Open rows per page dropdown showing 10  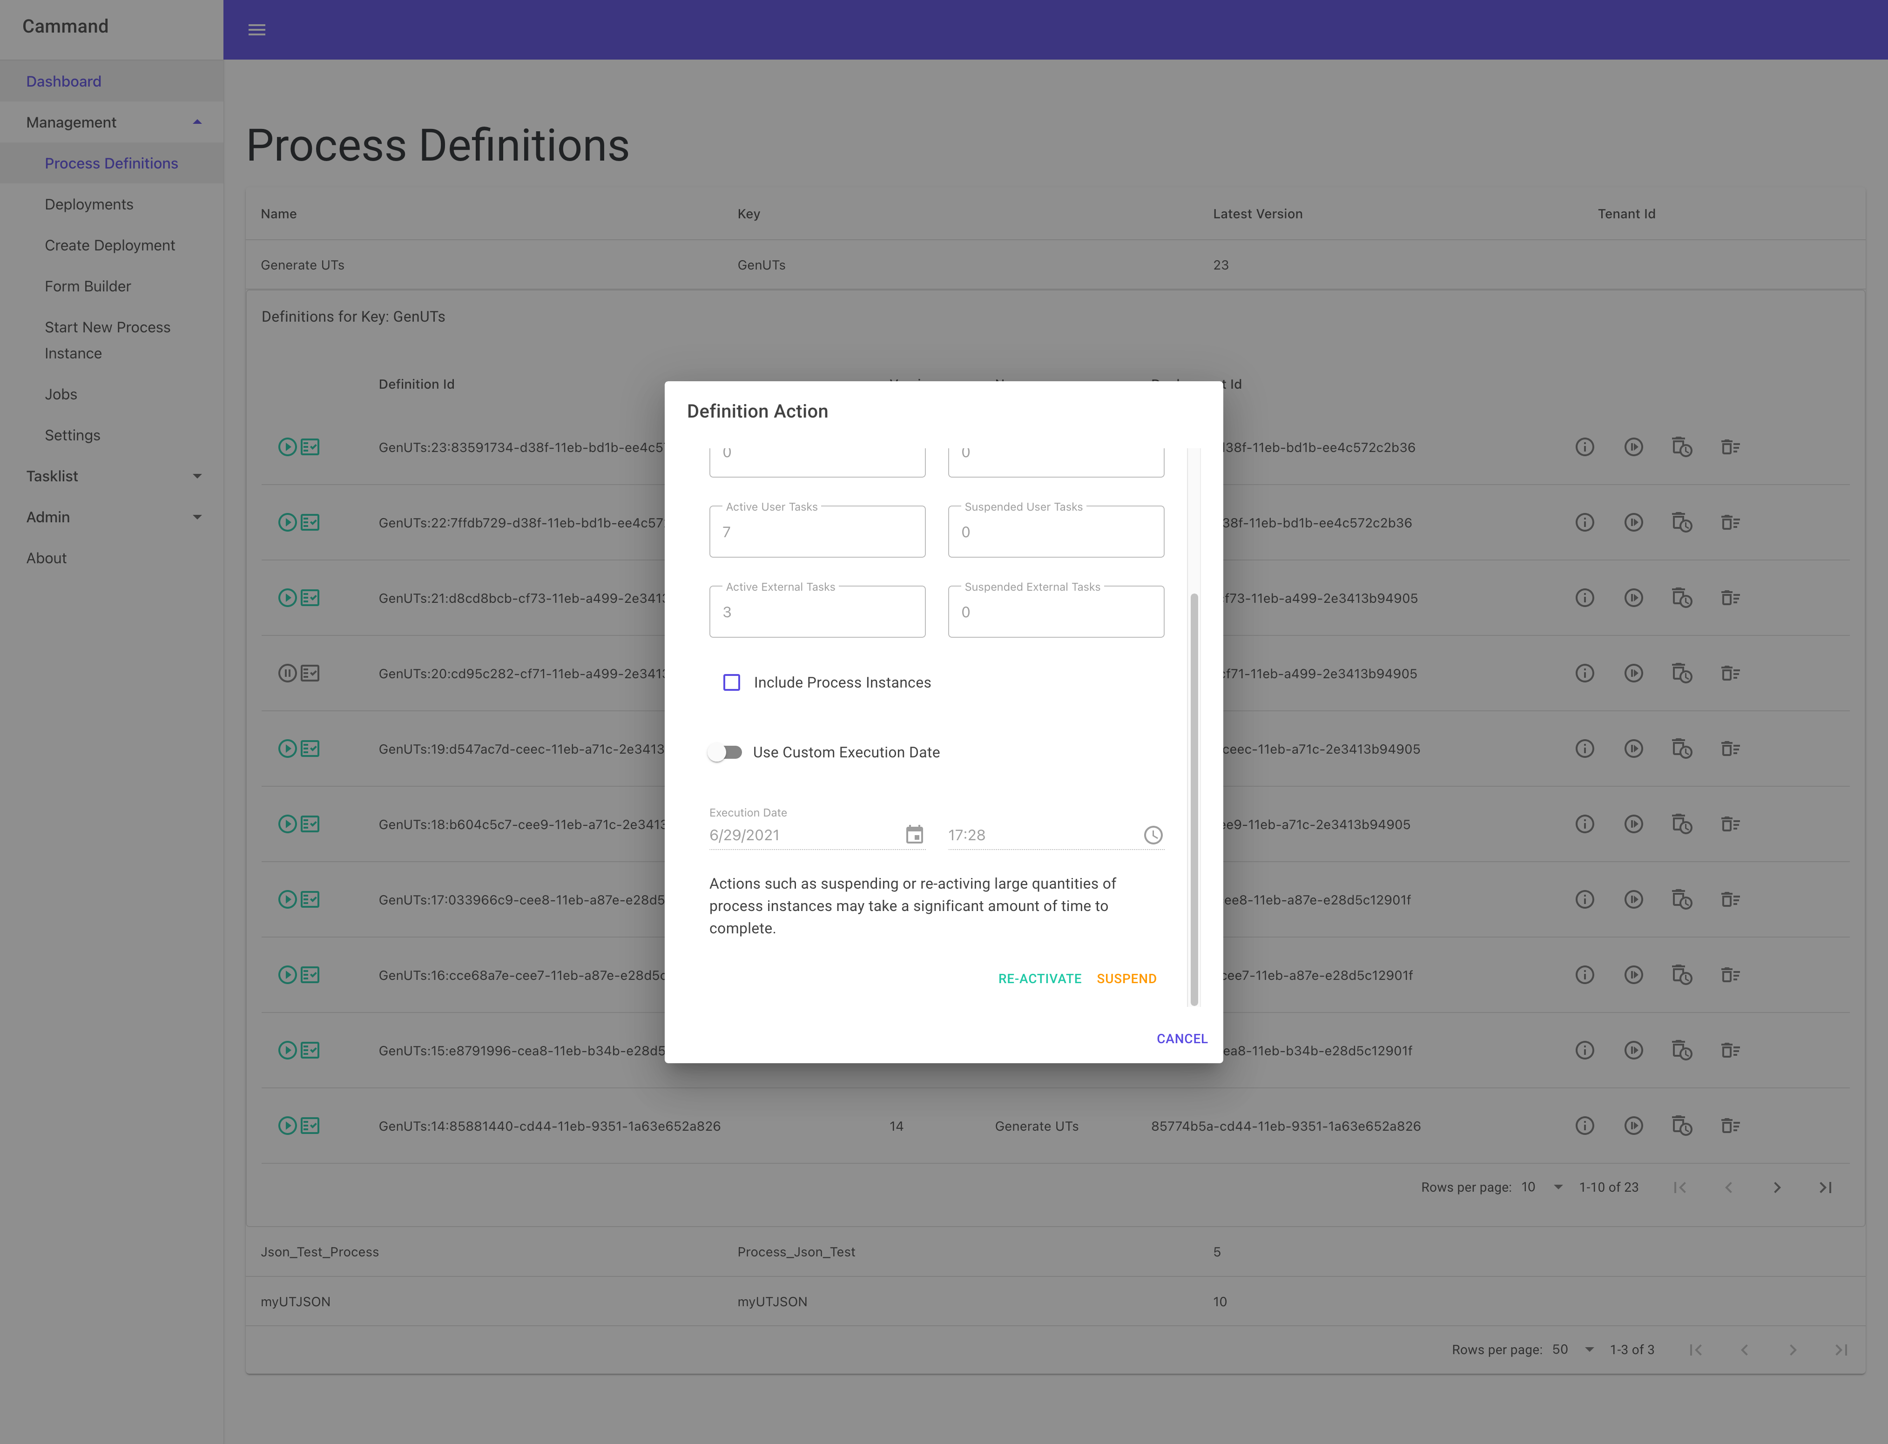1542,1187
